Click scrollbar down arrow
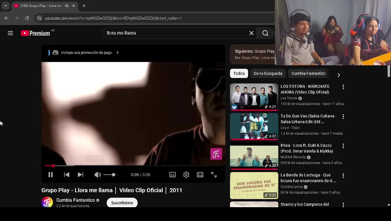Screen dimensions: 391x221 point(389,205)
